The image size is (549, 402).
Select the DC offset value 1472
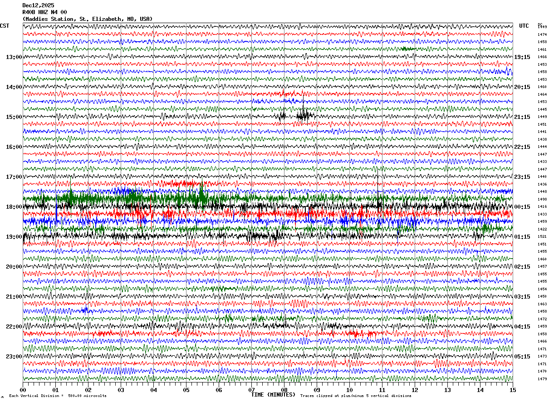click(542, 319)
